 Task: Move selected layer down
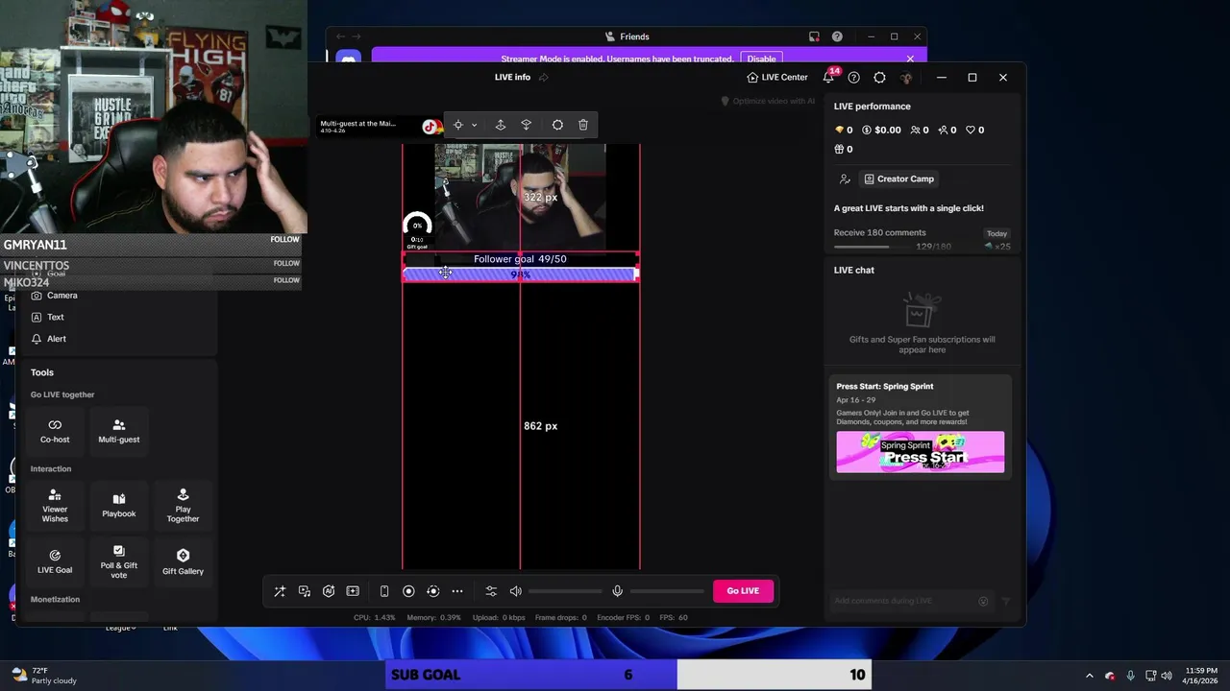click(x=526, y=125)
